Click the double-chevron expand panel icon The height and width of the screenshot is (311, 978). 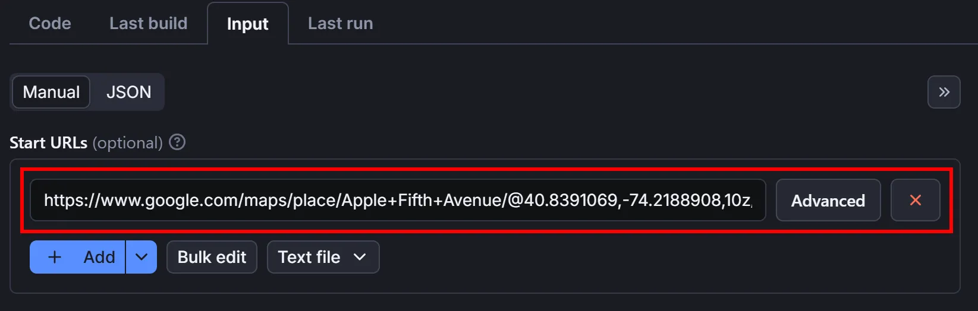(944, 92)
